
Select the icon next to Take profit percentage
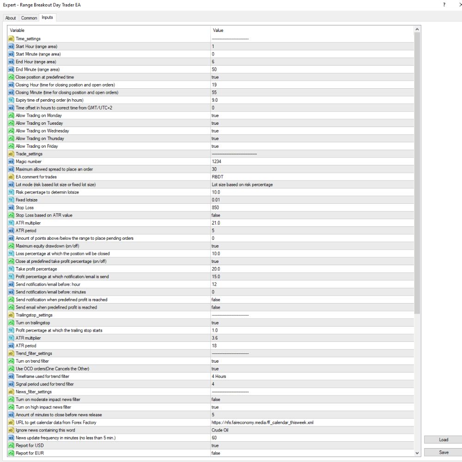pyautogui.click(x=11, y=269)
